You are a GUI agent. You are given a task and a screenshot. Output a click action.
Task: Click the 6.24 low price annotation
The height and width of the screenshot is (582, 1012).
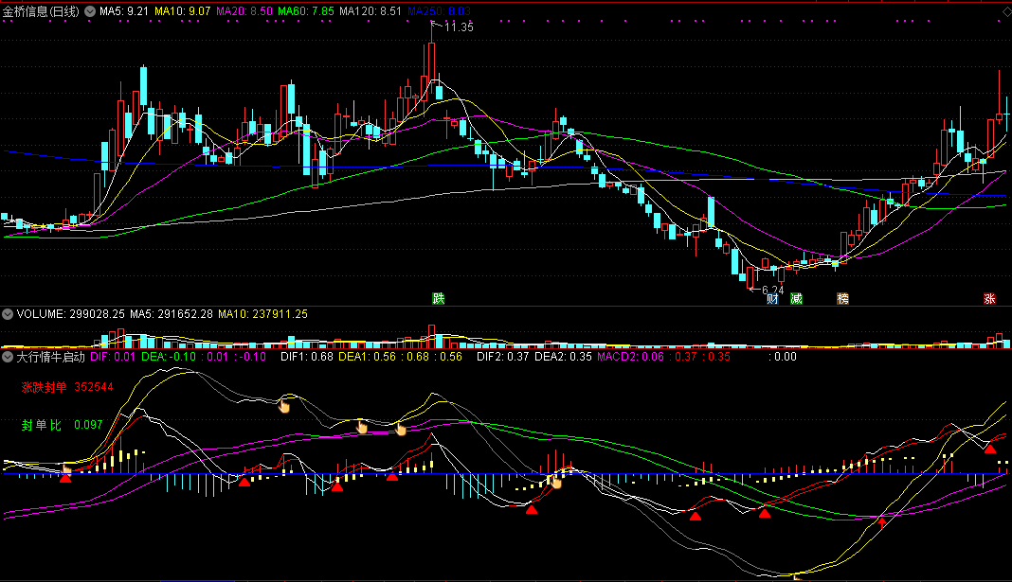click(x=772, y=290)
